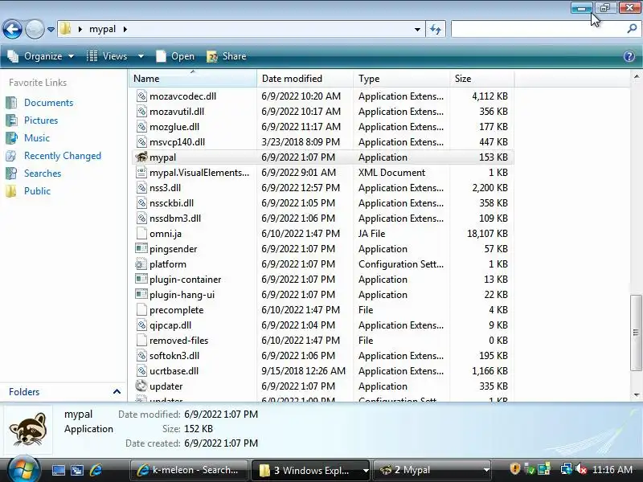This screenshot has height=482, width=643.
Task: Sort by the Type column header
Action: point(401,78)
